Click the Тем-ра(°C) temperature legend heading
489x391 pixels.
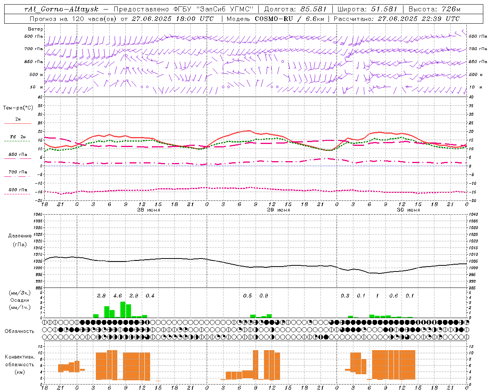18,108
